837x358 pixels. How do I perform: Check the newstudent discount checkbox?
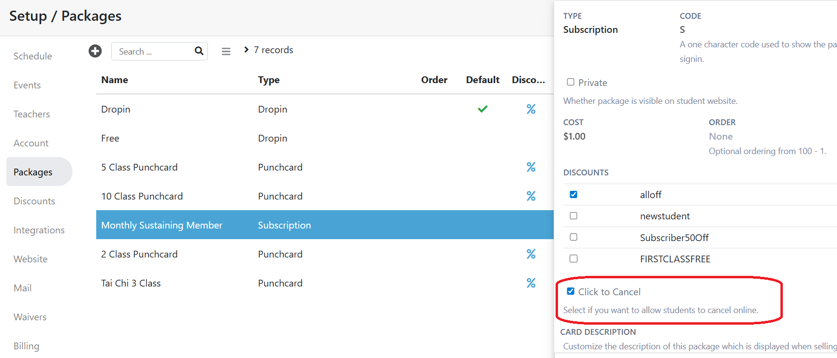573,216
